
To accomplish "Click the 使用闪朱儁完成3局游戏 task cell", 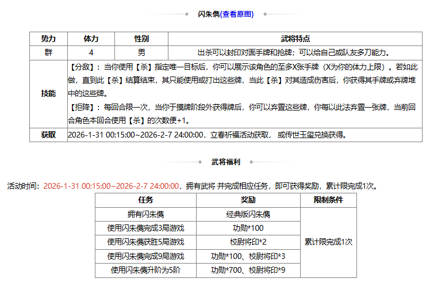I will click(x=145, y=228).
